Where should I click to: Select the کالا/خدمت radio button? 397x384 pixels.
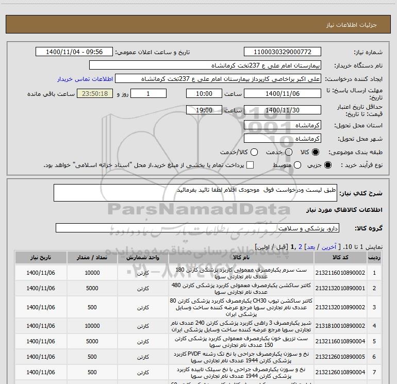pos(254,152)
